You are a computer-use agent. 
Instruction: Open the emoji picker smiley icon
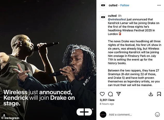tap(157, 115)
